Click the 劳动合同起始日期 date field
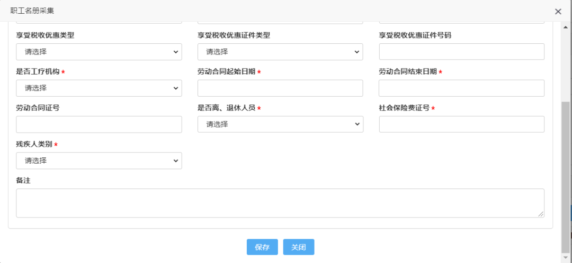The width and height of the screenshot is (572, 263). pyautogui.click(x=280, y=88)
